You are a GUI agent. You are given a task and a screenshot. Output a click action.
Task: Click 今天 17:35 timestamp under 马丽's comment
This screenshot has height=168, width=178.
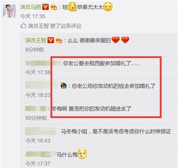[x=33, y=16]
